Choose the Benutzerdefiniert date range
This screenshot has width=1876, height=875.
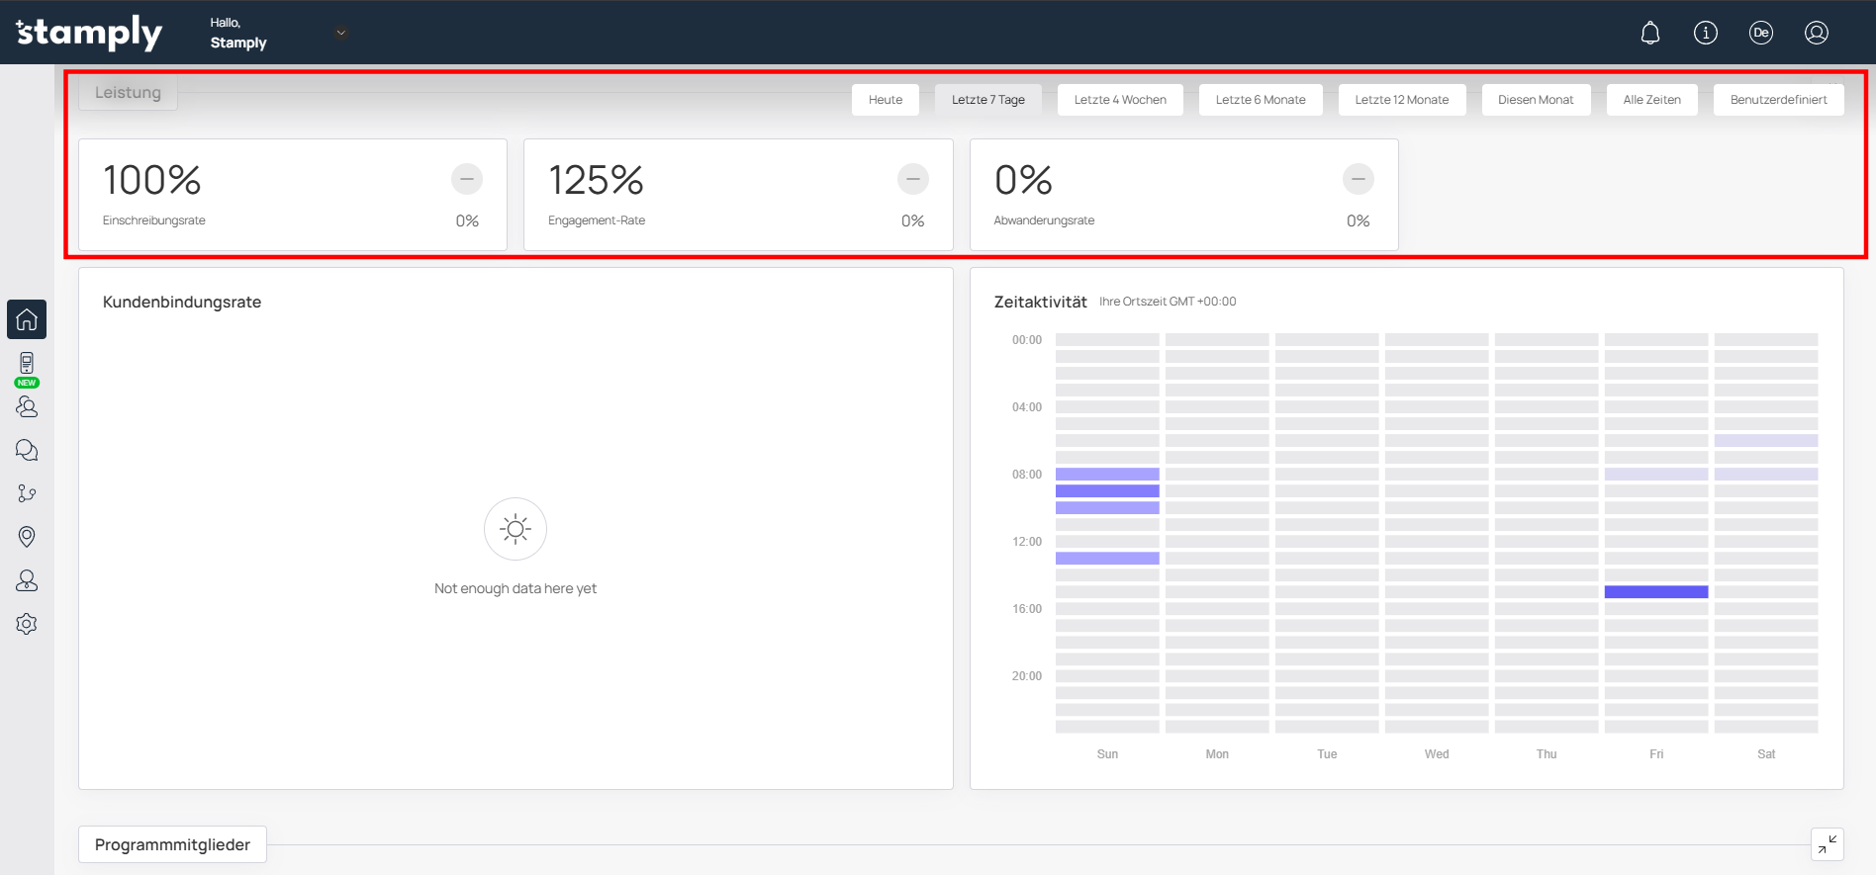pyautogui.click(x=1778, y=100)
